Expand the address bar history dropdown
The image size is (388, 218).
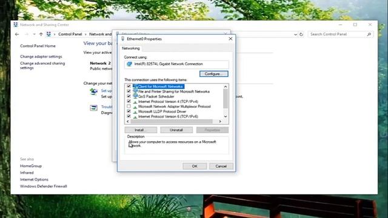[x=295, y=35]
